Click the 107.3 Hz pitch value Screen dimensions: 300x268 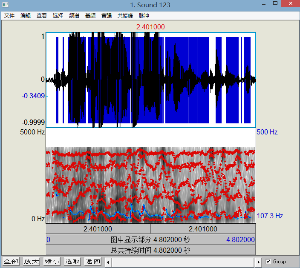(270, 216)
